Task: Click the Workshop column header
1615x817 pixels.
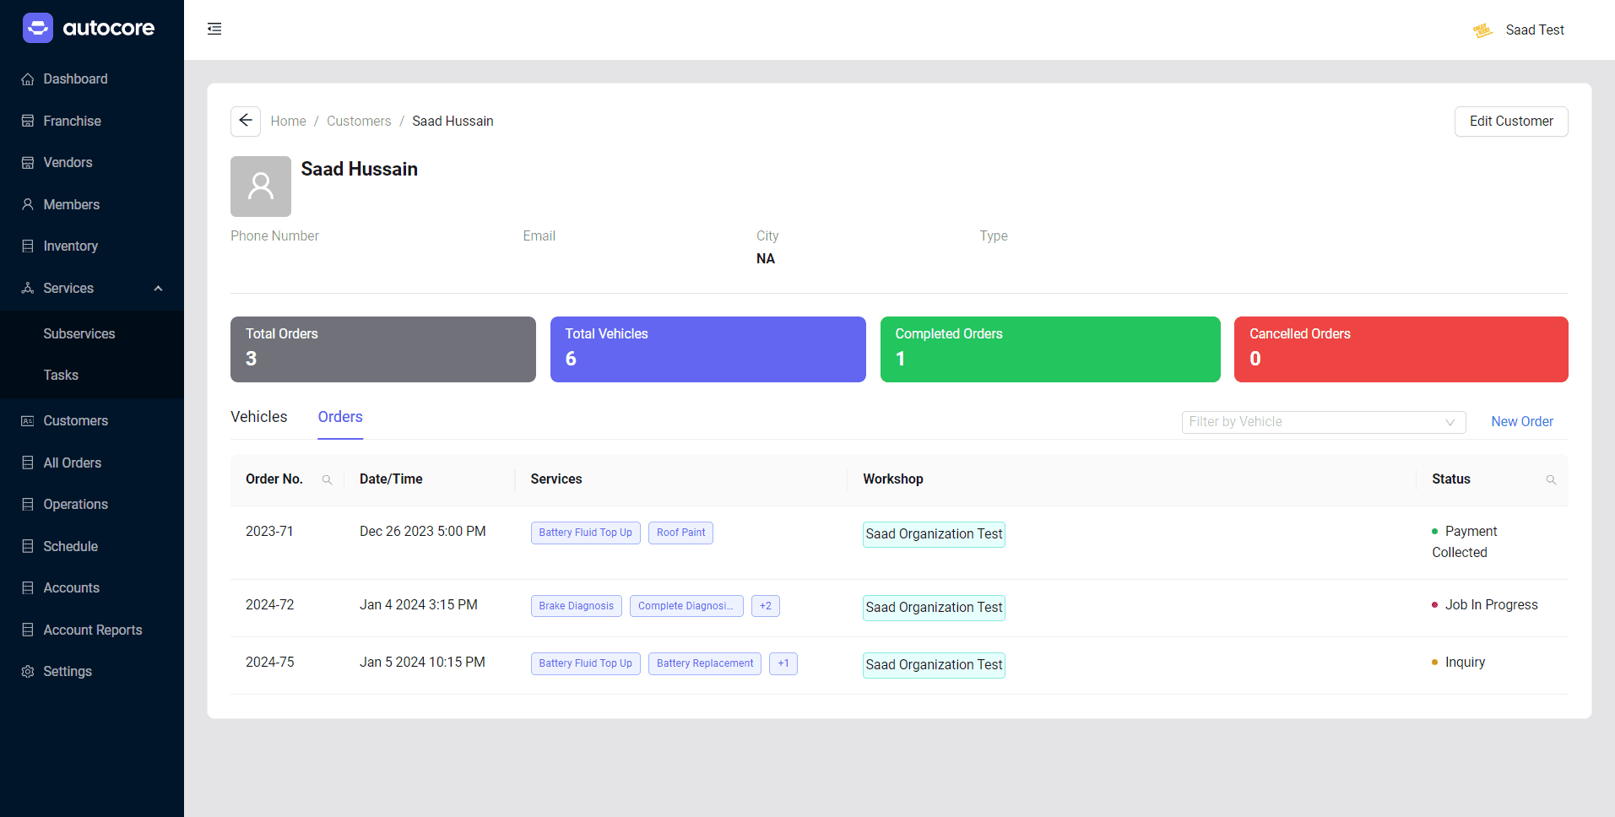Action: pyautogui.click(x=893, y=479)
